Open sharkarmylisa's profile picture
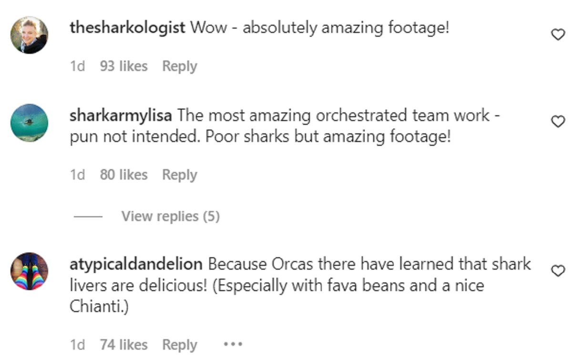 (x=30, y=122)
